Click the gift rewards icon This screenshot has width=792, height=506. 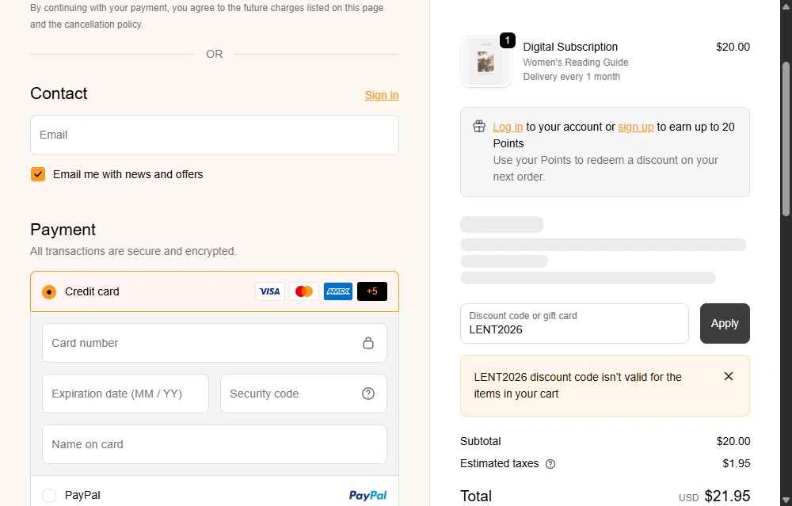(479, 126)
